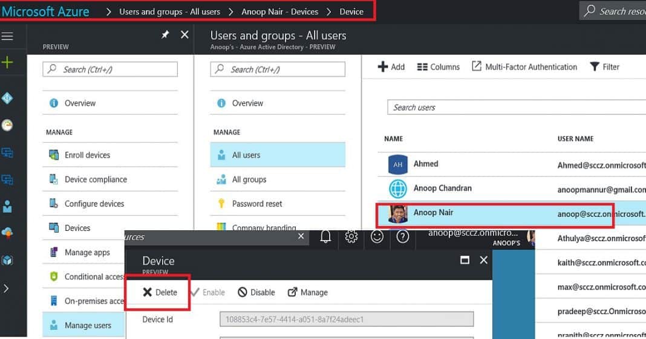Toggle the hamburger menu in left sidebar
The width and height of the screenshot is (646, 339).
(7, 37)
